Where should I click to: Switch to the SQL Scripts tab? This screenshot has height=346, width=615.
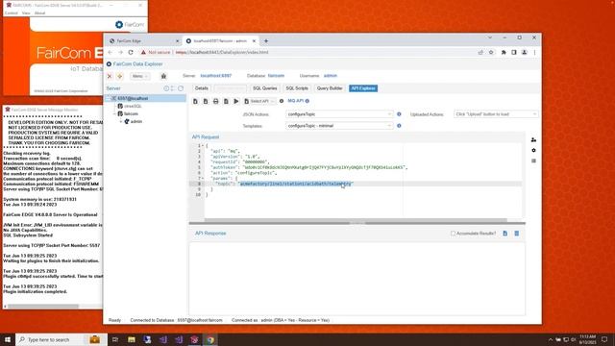297,88
